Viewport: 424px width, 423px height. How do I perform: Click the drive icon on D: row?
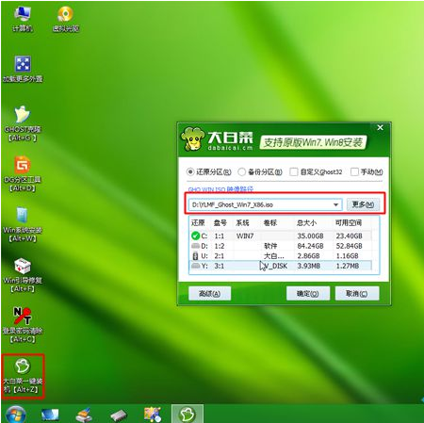click(195, 246)
